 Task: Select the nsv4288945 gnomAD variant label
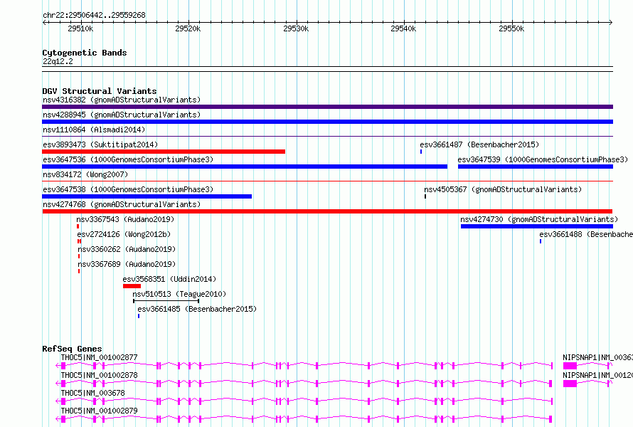click(122, 115)
